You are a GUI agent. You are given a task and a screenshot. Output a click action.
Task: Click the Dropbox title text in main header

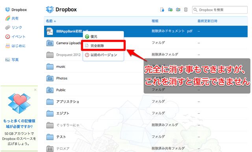(66, 9)
